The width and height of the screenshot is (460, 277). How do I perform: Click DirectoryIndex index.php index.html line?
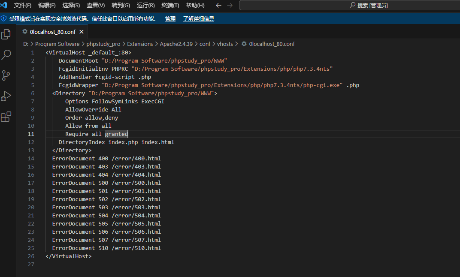pyautogui.click(x=116, y=142)
